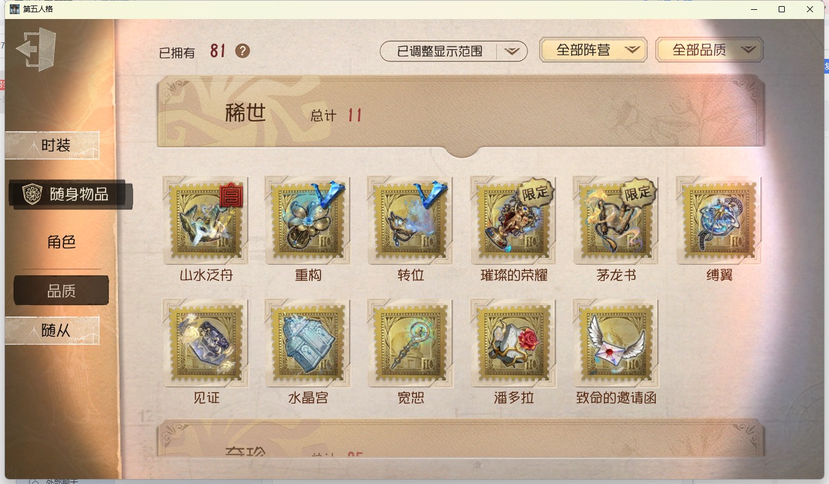Click the exit door icon
This screenshot has width=829, height=484.
(x=36, y=49)
